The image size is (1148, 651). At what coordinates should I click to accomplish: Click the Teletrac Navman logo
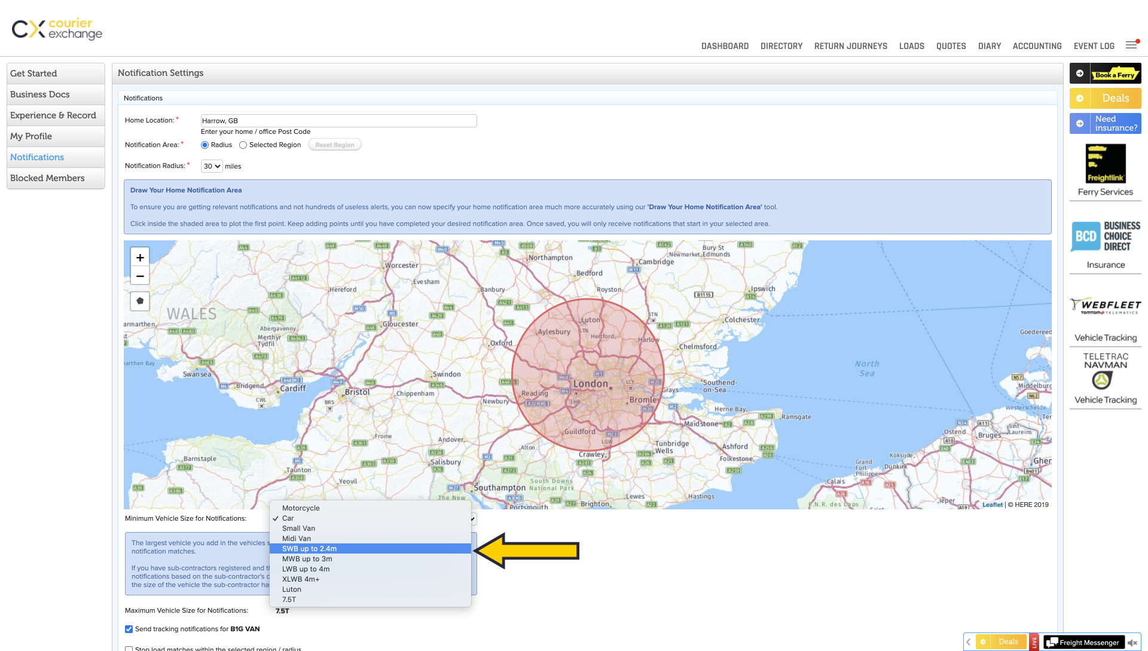pyautogui.click(x=1105, y=370)
